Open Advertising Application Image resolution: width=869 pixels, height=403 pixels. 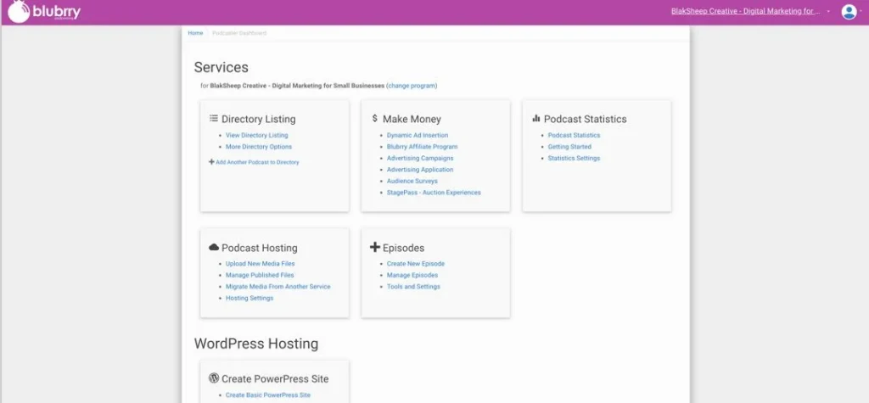[x=420, y=170]
